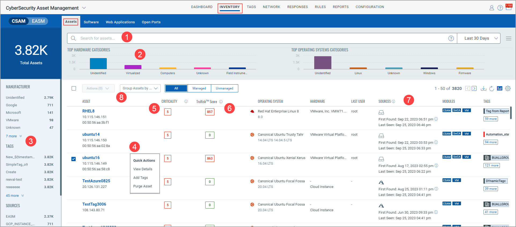516x227 pixels.
Task: Open the RHEL8 asset link
Action: (88, 111)
